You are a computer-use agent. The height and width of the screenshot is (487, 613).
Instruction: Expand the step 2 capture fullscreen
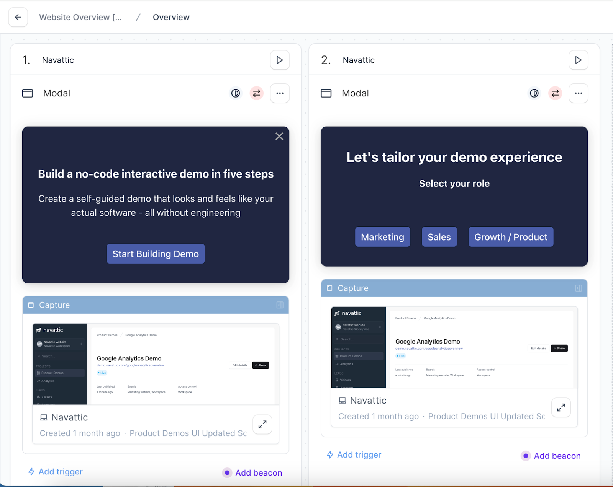click(x=561, y=407)
